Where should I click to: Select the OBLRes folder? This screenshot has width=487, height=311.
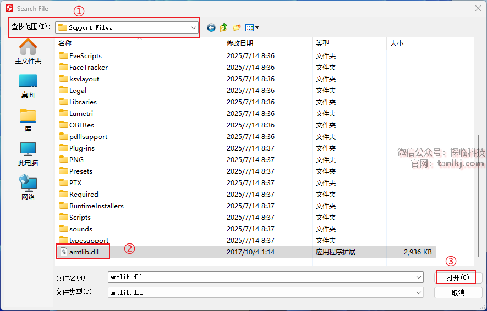[x=81, y=125]
